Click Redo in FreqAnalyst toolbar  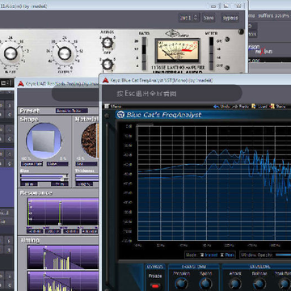coord(241,106)
